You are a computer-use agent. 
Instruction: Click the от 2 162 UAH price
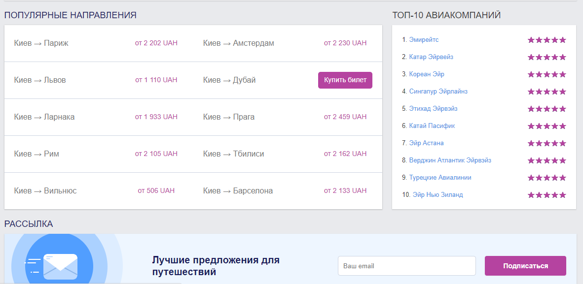click(x=345, y=154)
